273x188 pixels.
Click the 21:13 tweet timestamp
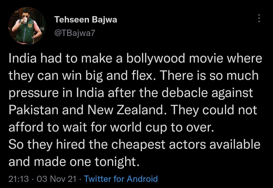tap(19, 179)
